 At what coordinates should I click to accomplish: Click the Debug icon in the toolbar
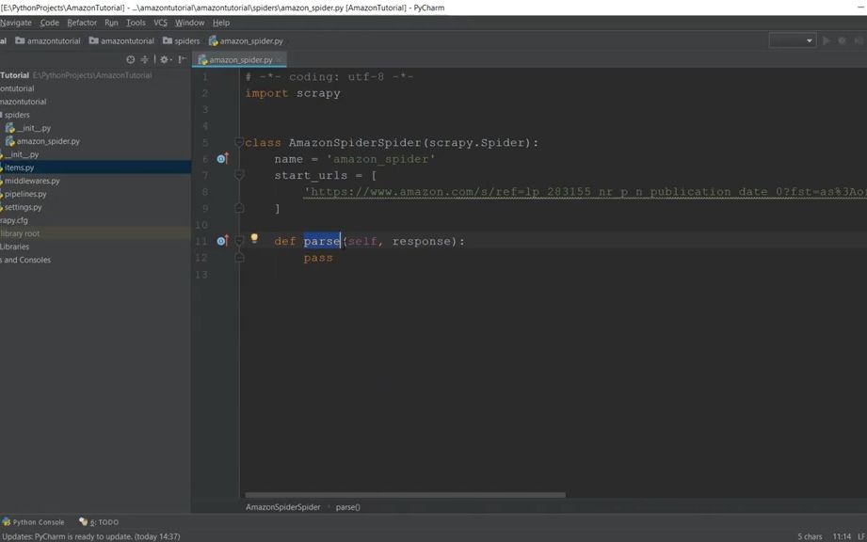[x=843, y=40]
